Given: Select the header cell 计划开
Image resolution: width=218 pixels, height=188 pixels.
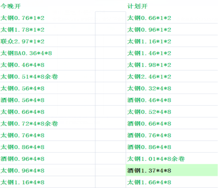Looking at the screenshot, I should pos(172,6).
